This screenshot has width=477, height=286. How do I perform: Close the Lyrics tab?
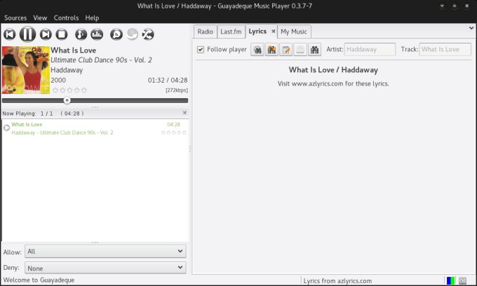point(273,31)
